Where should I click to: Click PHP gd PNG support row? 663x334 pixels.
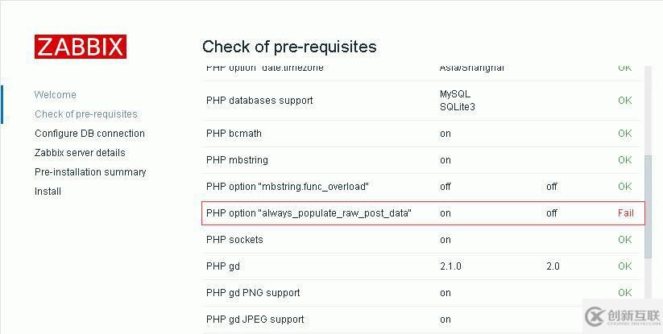coord(253,293)
